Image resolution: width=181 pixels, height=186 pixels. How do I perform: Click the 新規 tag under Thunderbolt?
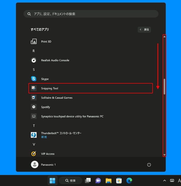[44, 137]
